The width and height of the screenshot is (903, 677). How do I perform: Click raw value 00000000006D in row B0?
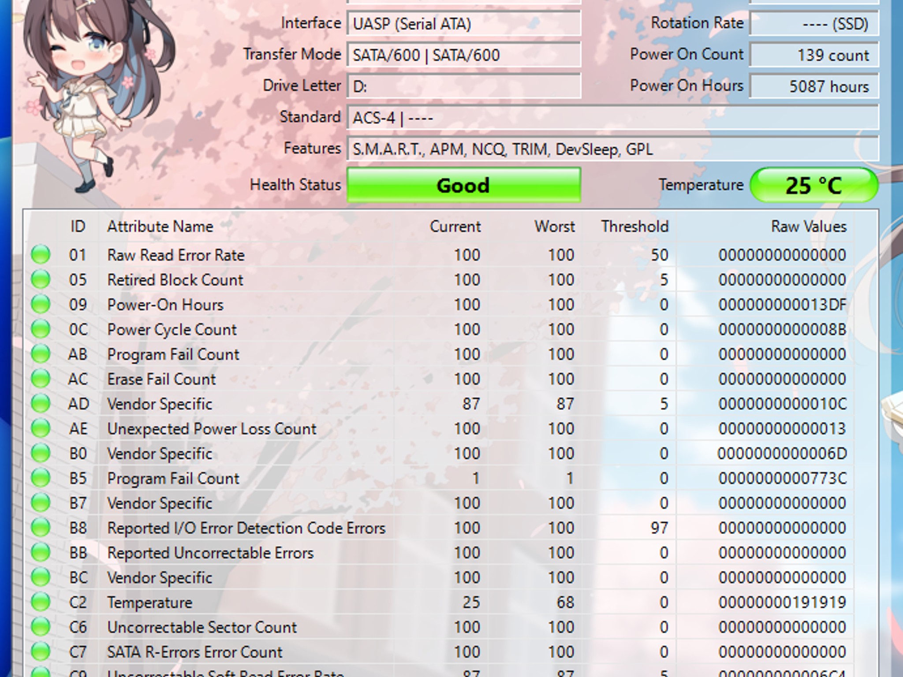click(x=783, y=454)
